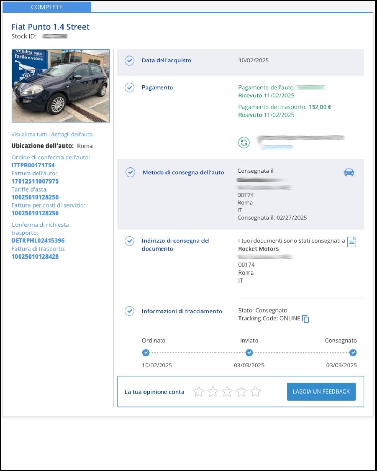Open car invoice 17012511007975
Viewport: 377px width, 471px height.
[35, 181]
